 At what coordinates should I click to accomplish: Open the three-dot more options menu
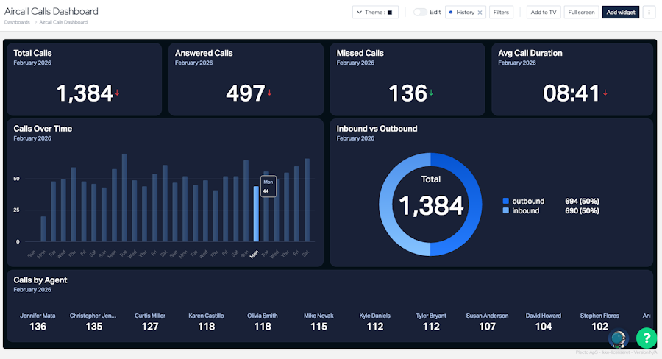[x=649, y=13]
